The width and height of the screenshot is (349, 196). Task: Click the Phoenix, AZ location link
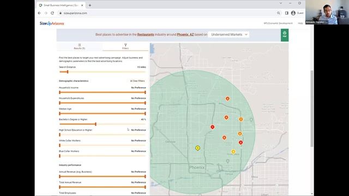point(185,35)
